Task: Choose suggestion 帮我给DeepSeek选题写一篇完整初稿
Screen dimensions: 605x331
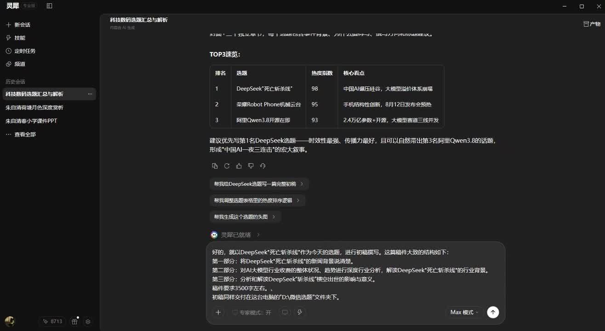Action: pos(259,184)
